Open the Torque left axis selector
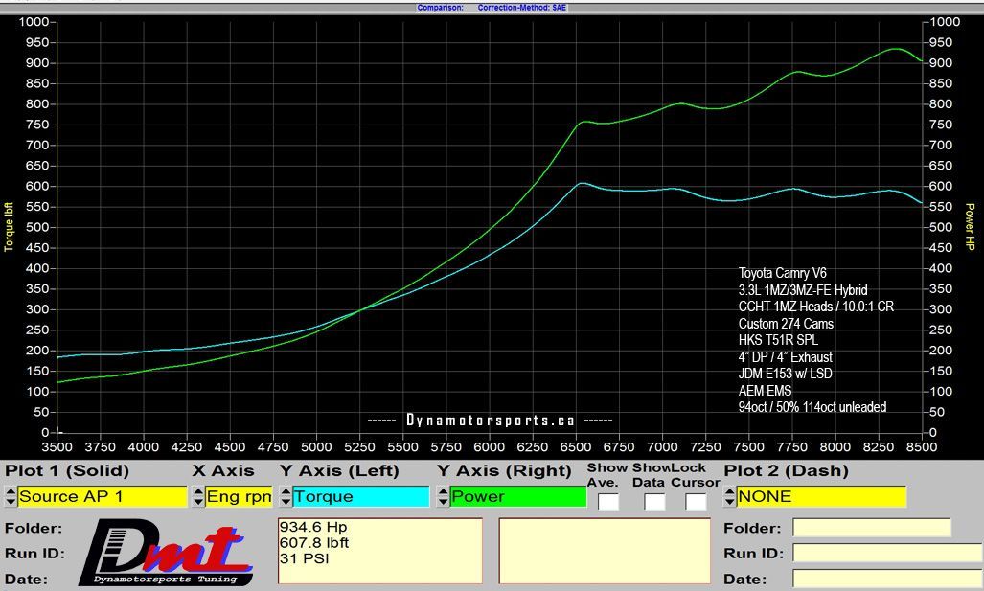 360,496
